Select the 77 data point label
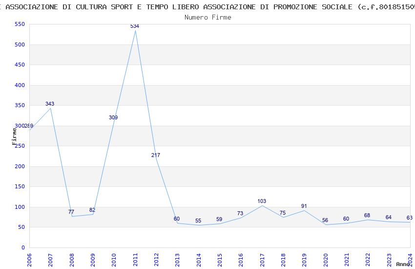 coord(71,212)
